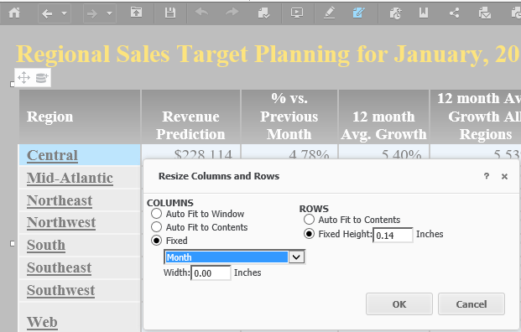Image resolution: width=521 pixels, height=332 pixels.
Task: Close the Resize Columns and Rows dialog
Action: [x=504, y=176]
